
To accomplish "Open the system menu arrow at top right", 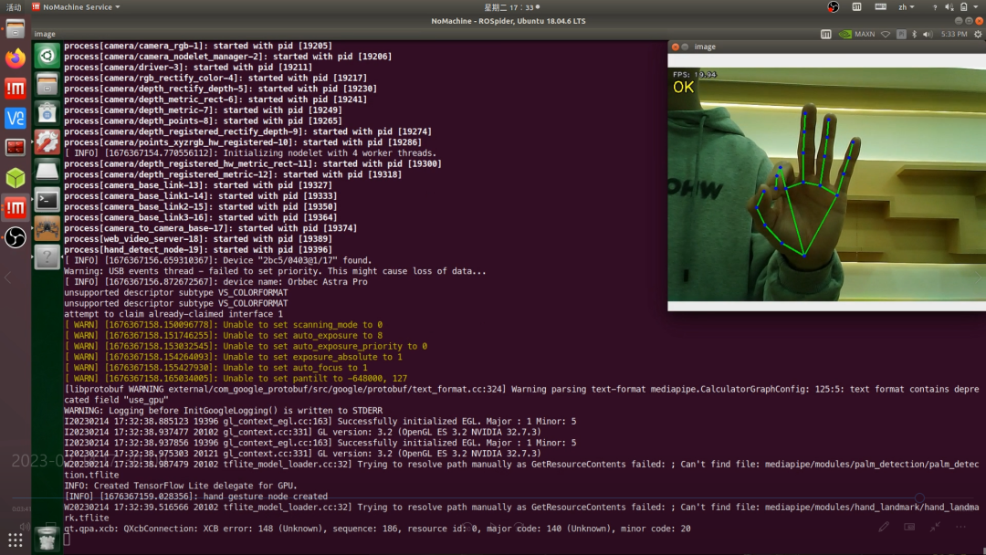I will tap(976, 7).
